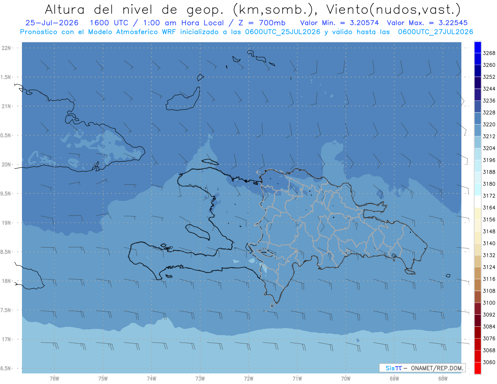Click the '70W' longitude label
497x384 pixels.
pos(346,379)
